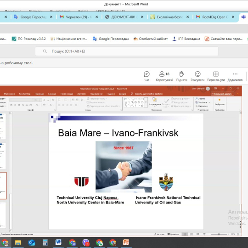248x248 pixels.
Task: Switch to the Google Переклад browser tab
Action: 33,17
